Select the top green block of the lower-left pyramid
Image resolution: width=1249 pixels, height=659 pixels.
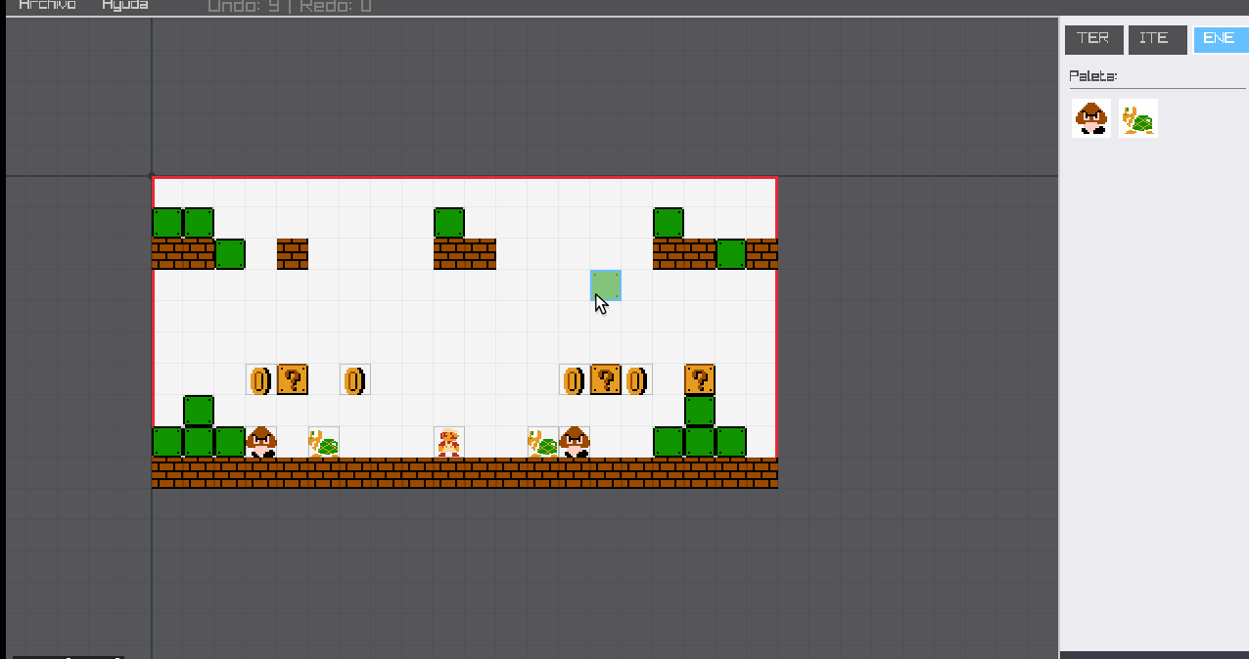pos(199,411)
